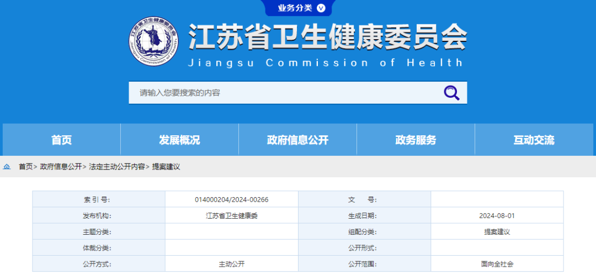Image resolution: width=596 pixels, height=275 pixels.
Task: Open the 首页 navigation tab
Action: [62, 140]
